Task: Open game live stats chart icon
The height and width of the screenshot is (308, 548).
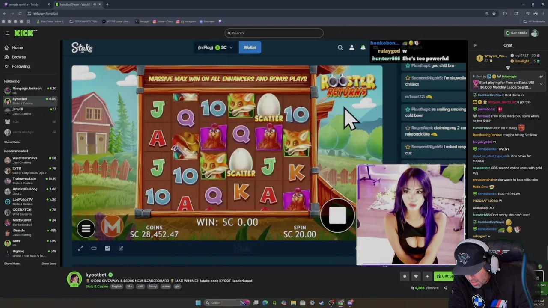Action: pos(107,248)
